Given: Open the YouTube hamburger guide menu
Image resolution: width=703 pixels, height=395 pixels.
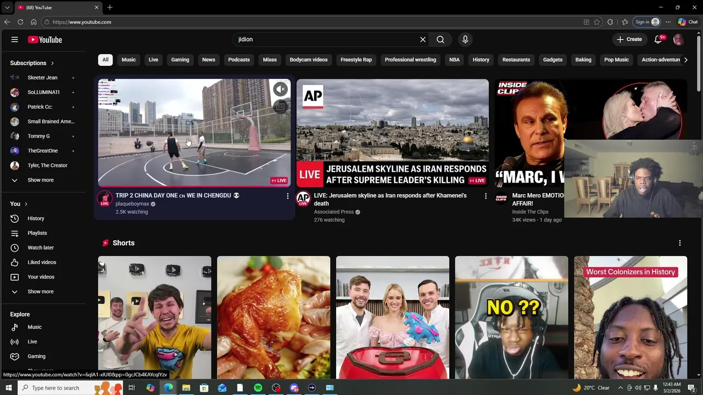Looking at the screenshot, I should pyautogui.click(x=15, y=39).
